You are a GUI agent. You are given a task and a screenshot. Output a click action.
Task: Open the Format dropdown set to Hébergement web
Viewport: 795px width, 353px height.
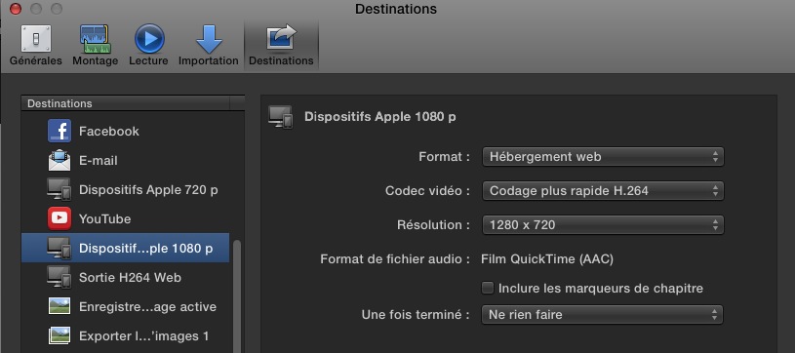point(603,157)
